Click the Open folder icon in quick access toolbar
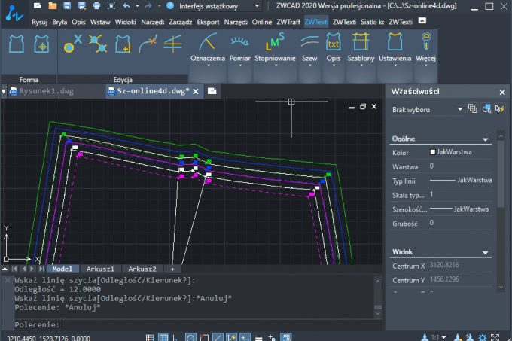The image size is (512, 341). tap(53, 5)
